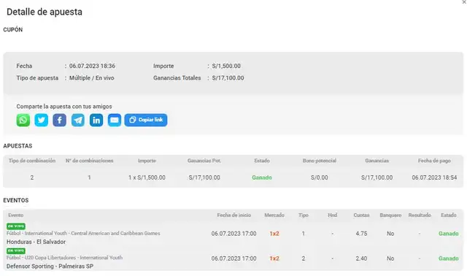Viewport: 467px width, 276px height.
Task: Click the Importe value S/1,500.00 in coupon
Action: point(226,66)
